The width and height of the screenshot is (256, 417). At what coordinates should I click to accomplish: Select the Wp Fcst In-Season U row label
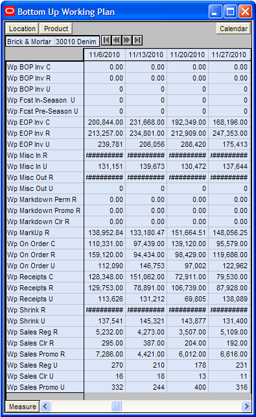click(x=45, y=100)
